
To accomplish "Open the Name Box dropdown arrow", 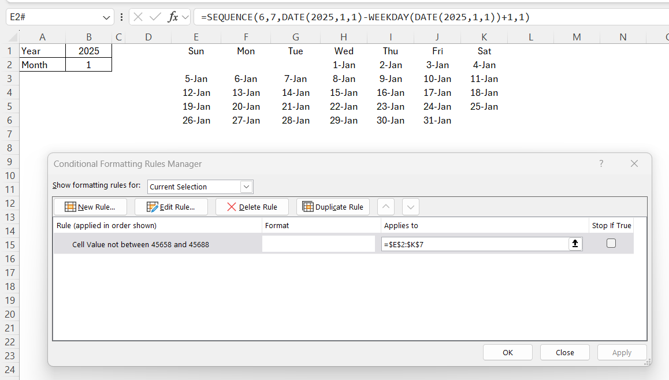I will (106, 17).
